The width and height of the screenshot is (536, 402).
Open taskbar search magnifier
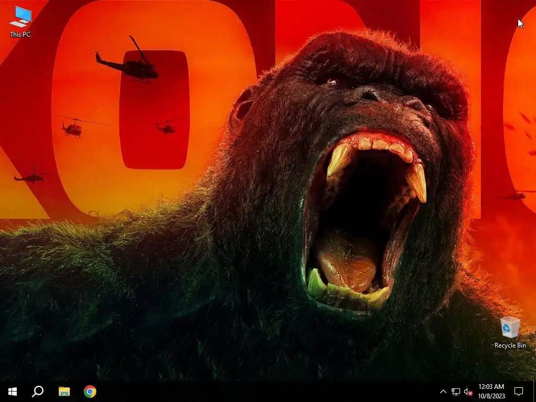point(38,392)
